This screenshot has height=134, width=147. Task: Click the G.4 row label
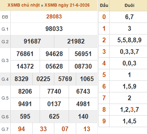(5, 79)
